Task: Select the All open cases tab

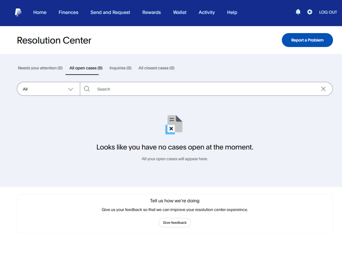Action: pyautogui.click(x=85, y=68)
